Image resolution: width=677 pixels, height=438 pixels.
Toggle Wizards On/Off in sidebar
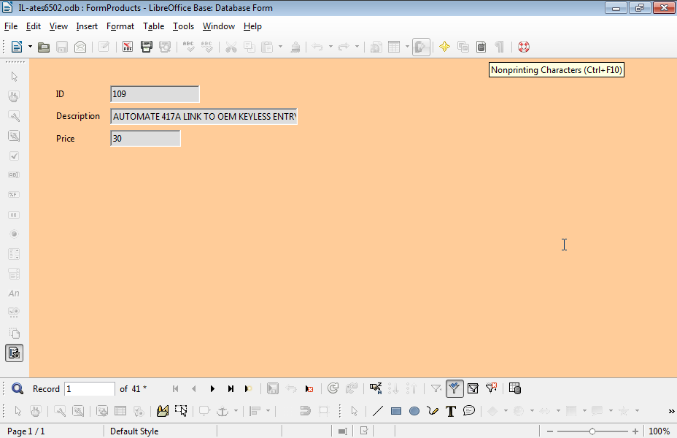[15, 353]
